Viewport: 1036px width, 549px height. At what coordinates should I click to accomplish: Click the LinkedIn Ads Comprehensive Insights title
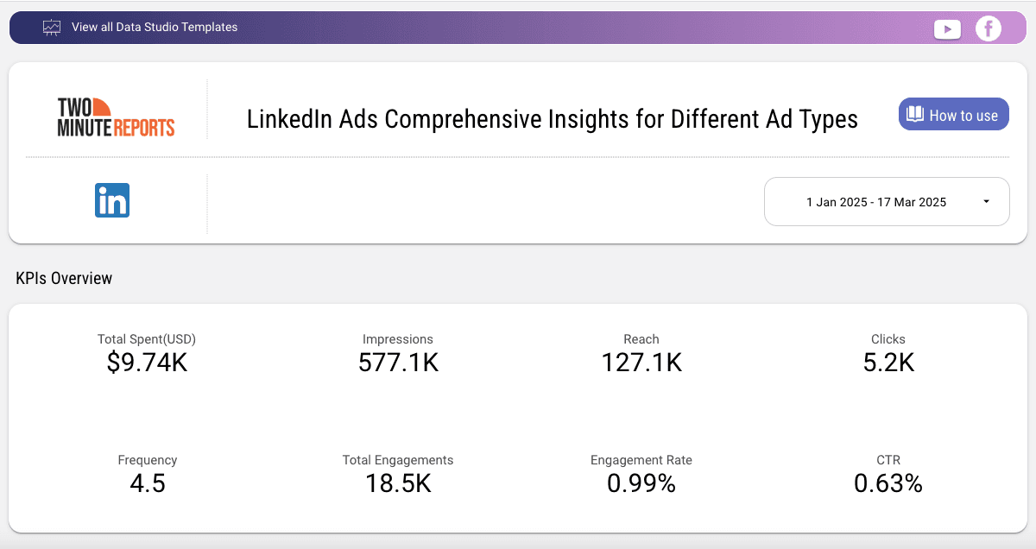(x=553, y=119)
